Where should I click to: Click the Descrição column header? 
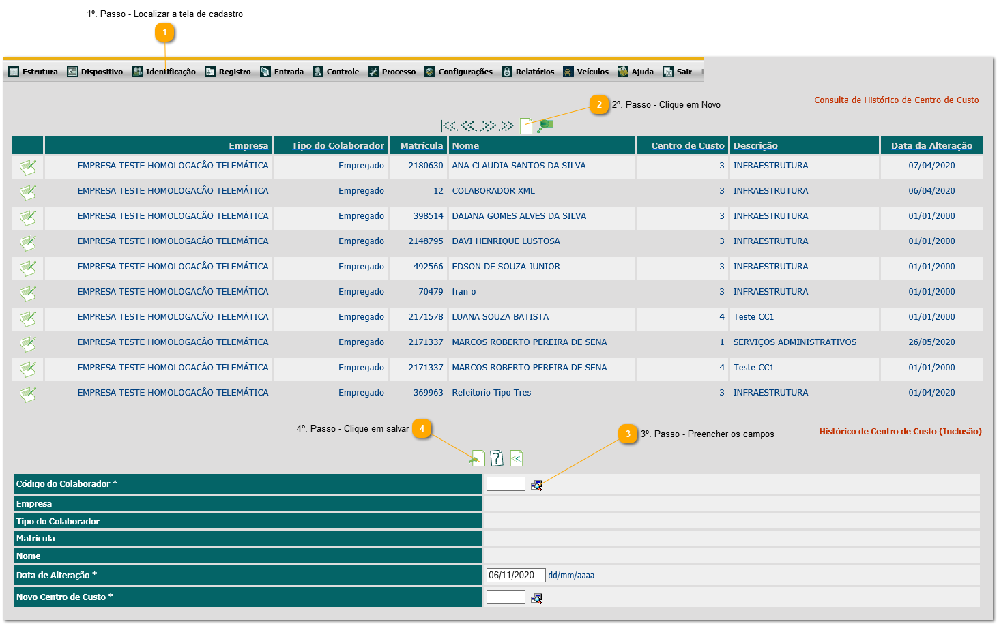tap(805, 145)
